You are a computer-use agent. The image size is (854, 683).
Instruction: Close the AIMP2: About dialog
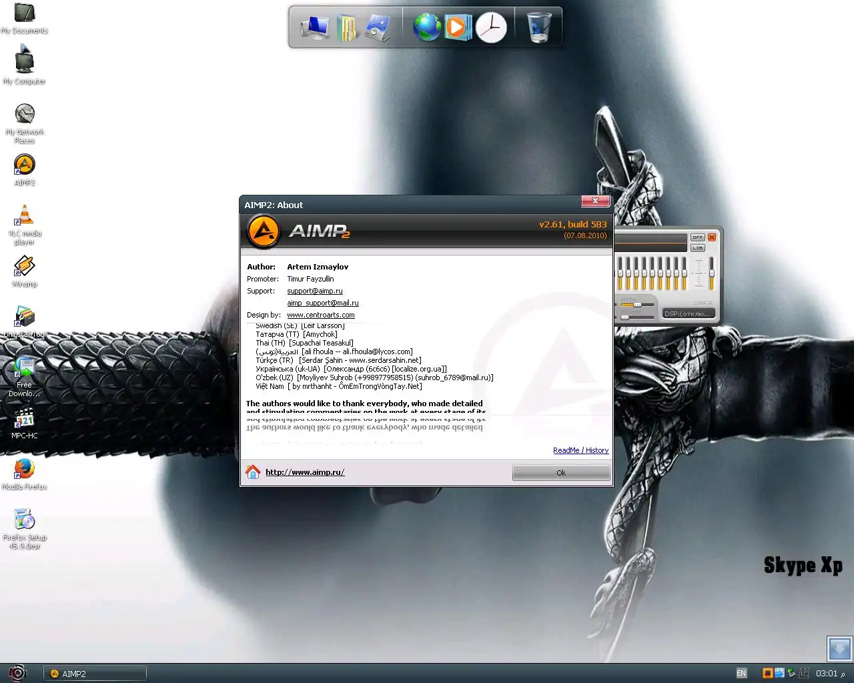(595, 201)
